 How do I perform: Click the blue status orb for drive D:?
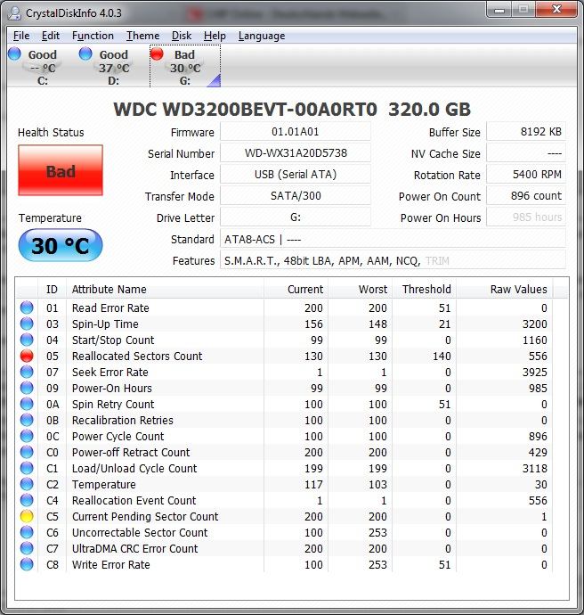click(x=85, y=53)
